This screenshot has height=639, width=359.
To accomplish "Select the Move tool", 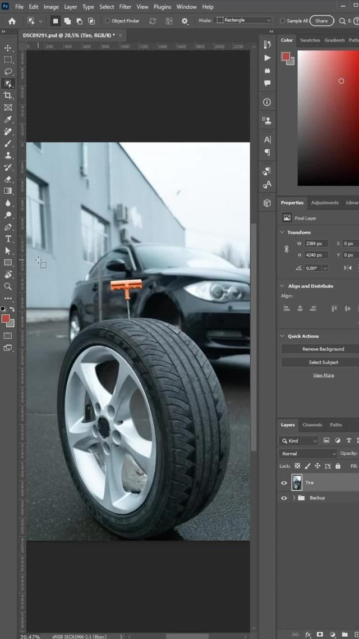I will (8, 48).
